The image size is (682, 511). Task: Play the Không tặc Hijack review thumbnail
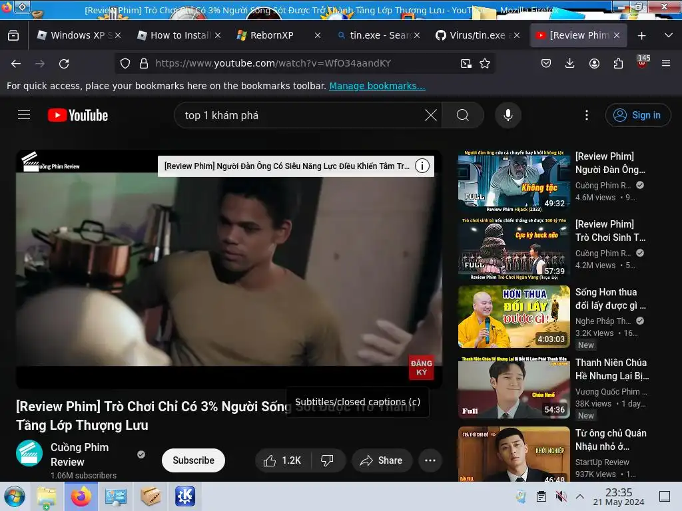pyautogui.click(x=513, y=181)
